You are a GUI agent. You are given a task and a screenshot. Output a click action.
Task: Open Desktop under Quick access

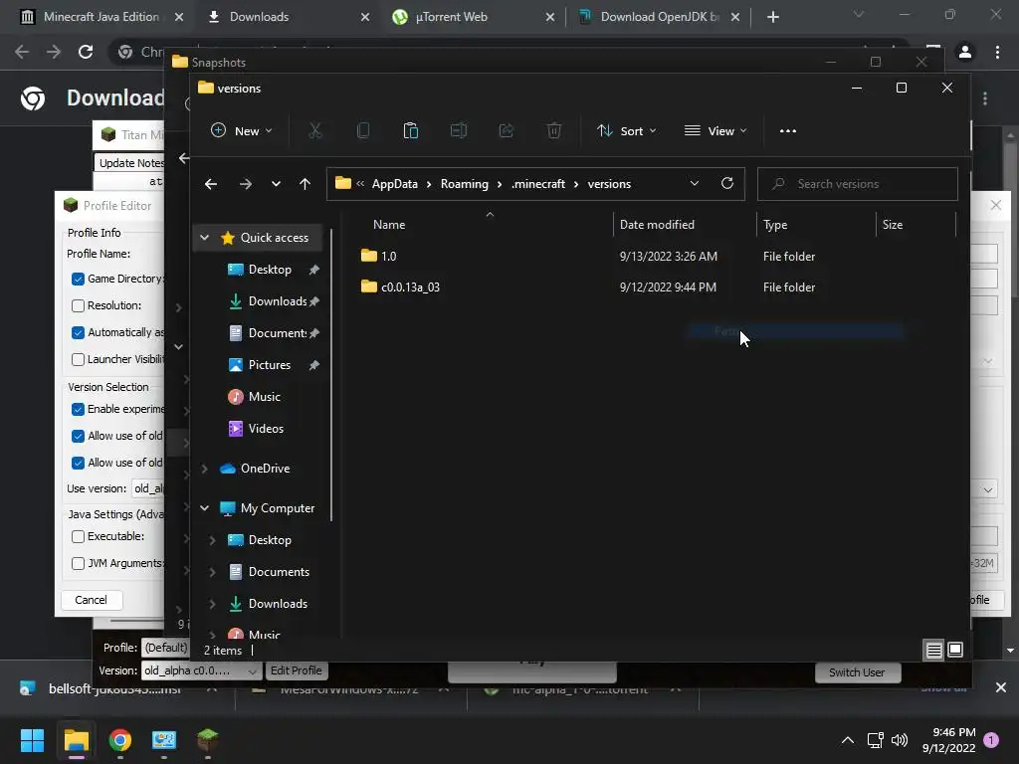[x=270, y=270]
